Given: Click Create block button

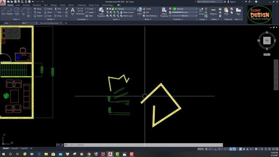Looking at the screenshot, I should point(147,9).
